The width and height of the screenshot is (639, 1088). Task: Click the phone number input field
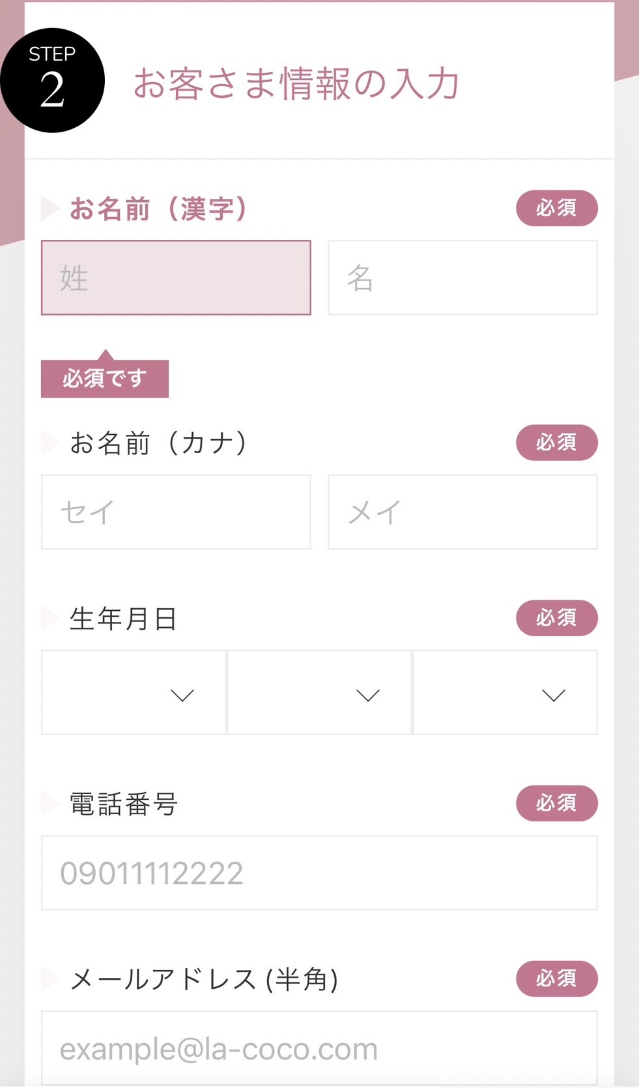click(x=319, y=872)
